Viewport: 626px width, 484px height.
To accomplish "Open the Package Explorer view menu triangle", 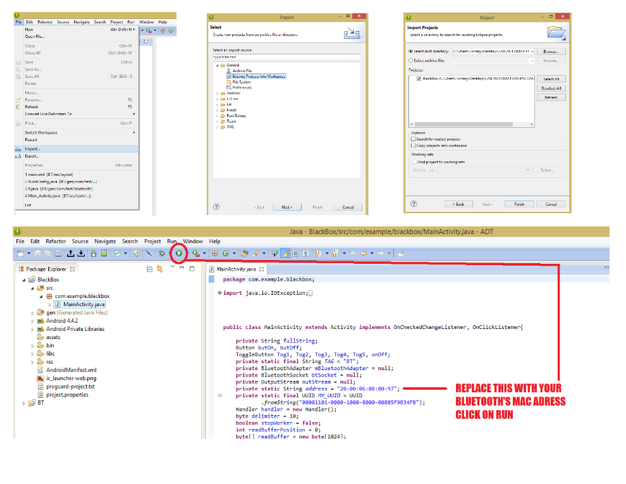I will pyautogui.click(x=173, y=267).
